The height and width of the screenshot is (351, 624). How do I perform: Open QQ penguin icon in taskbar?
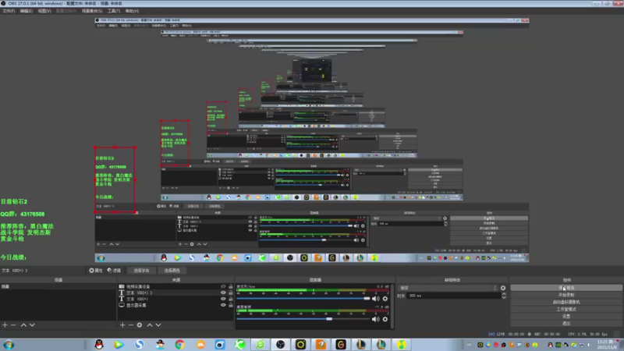coord(99,345)
